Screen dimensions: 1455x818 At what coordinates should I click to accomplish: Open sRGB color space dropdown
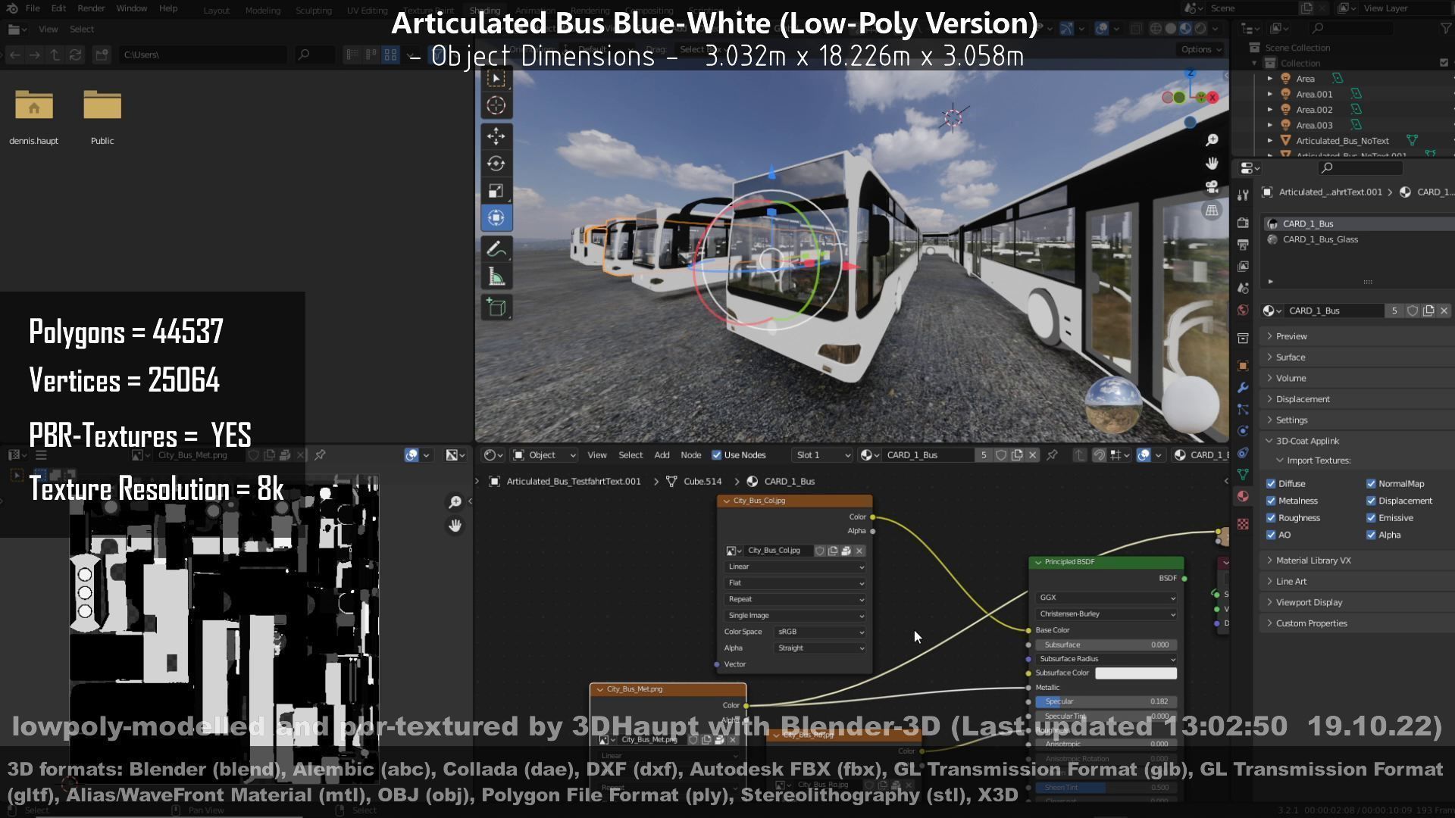tap(821, 632)
